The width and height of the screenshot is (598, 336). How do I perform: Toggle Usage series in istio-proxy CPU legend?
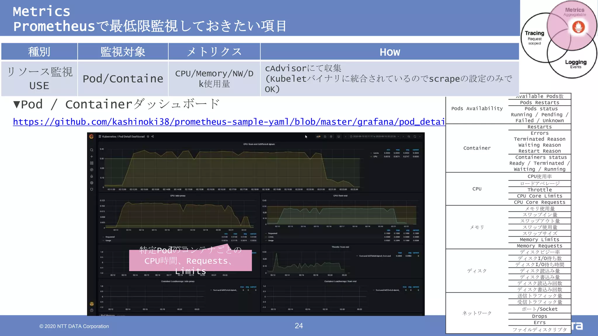click(x=108, y=241)
